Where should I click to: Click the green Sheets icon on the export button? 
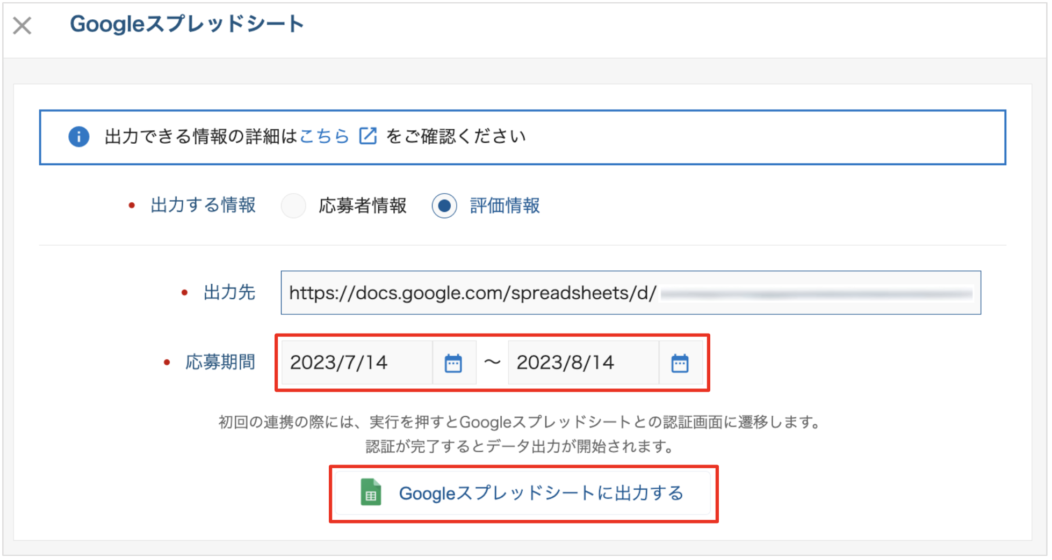click(371, 492)
